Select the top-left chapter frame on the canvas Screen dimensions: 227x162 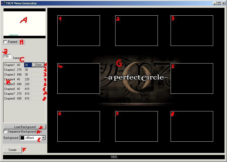(79, 30)
